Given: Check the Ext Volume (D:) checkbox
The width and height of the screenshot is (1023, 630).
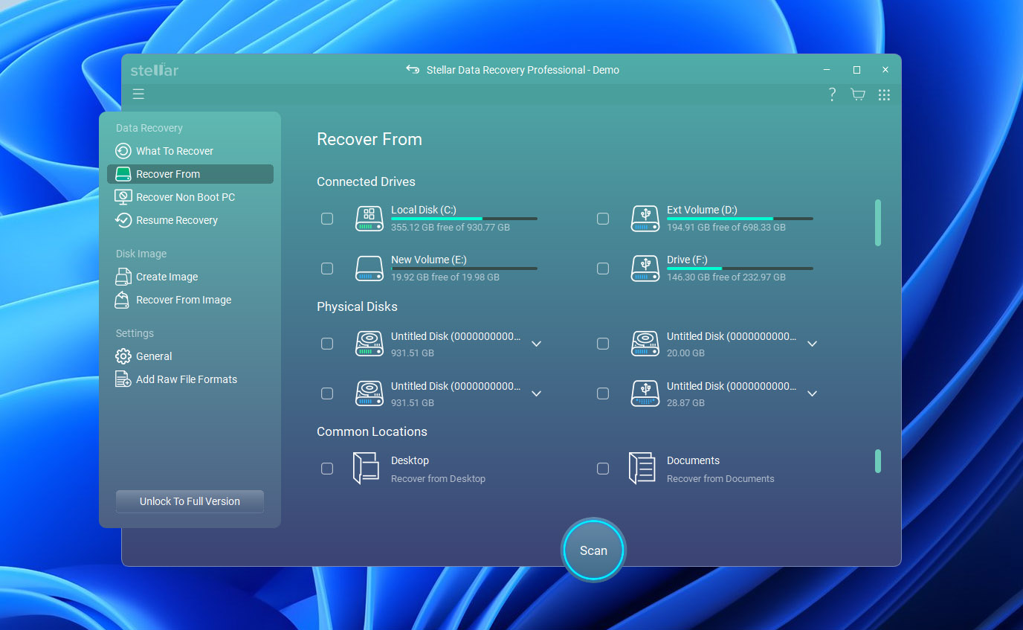Looking at the screenshot, I should click(x=603, y=219).
